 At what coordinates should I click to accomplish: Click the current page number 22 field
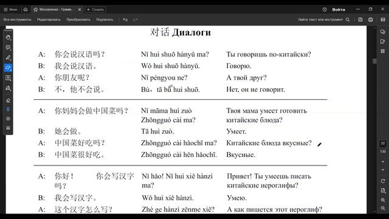[383, 144]
